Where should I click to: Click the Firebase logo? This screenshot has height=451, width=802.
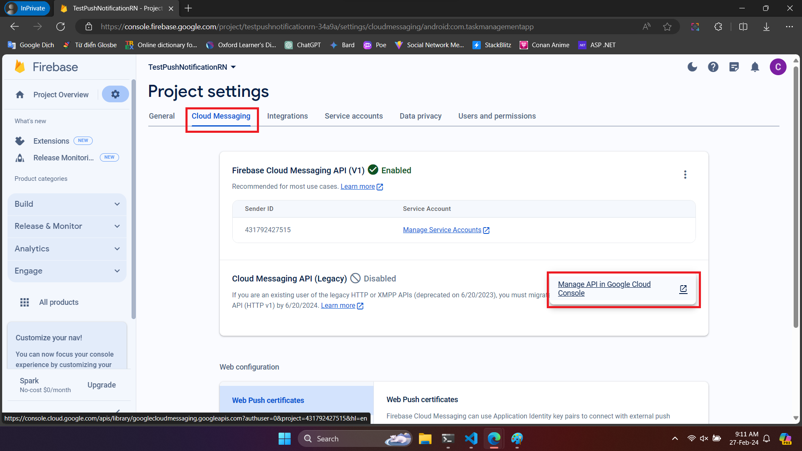[x=46, y=67]
